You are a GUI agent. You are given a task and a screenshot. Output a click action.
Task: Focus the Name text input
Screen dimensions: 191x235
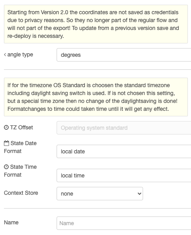tap(124, 223)
